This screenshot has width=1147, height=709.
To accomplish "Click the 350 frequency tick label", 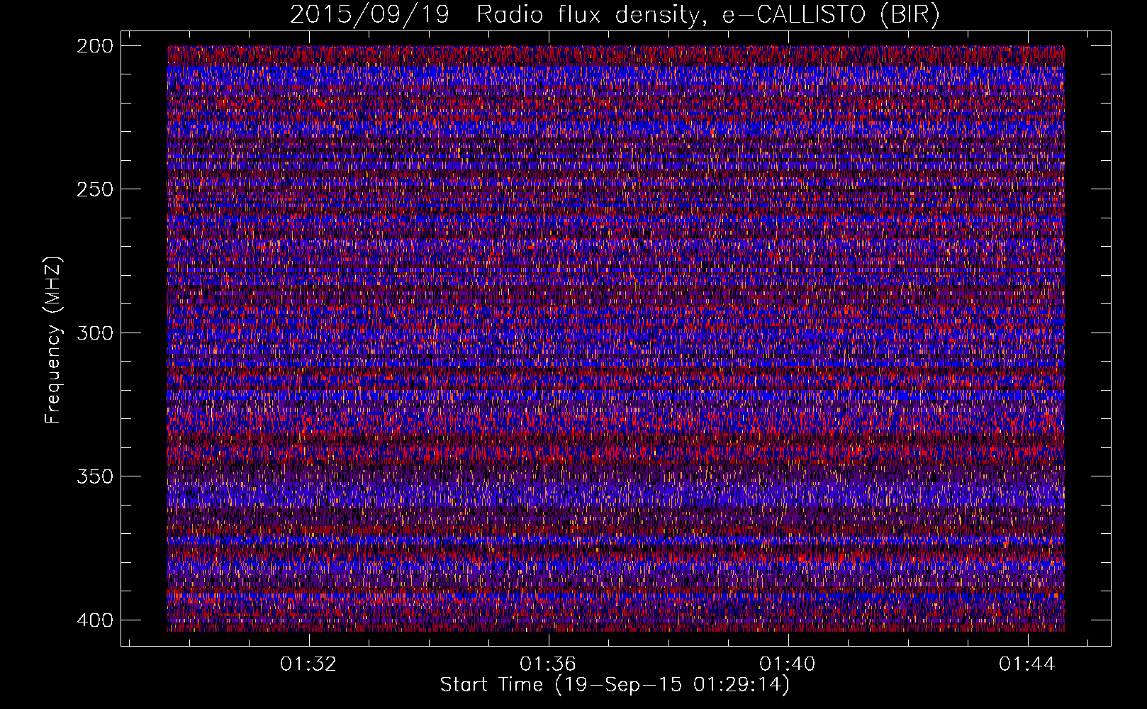I will point(94,476).
